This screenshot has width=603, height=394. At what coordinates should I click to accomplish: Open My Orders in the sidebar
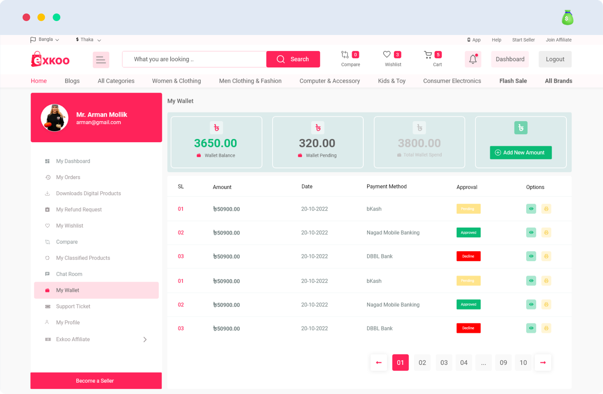(x=68, y=177)
